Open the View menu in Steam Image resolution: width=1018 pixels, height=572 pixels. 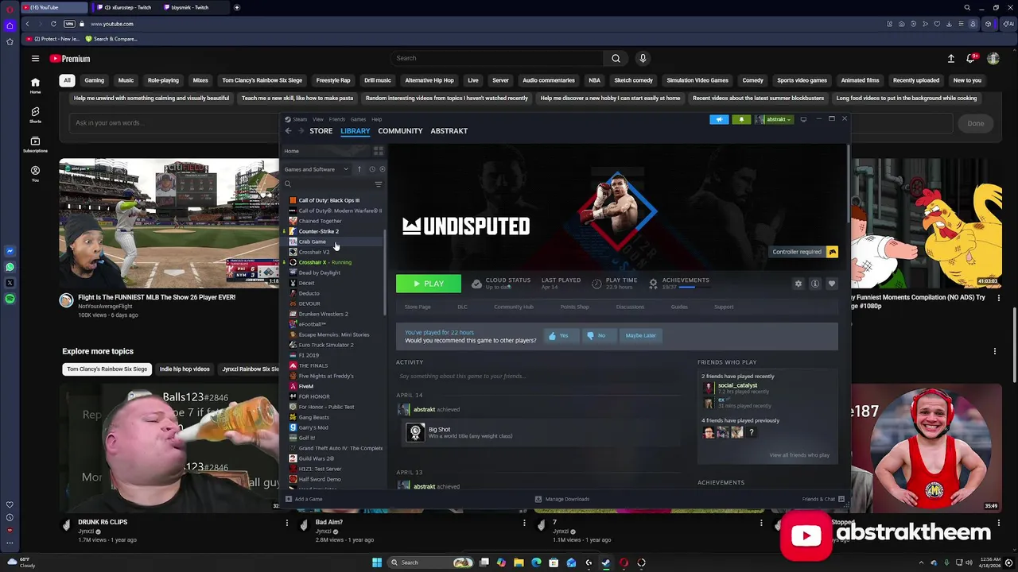tap(318, 119)
